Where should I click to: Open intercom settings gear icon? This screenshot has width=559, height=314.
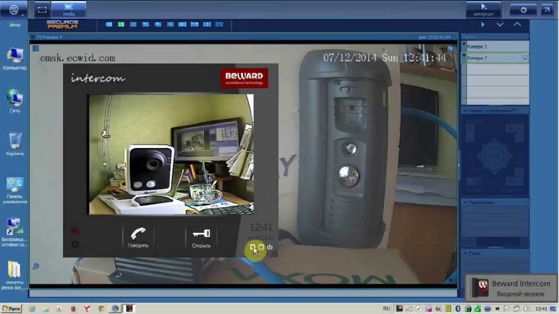(75, 244)
